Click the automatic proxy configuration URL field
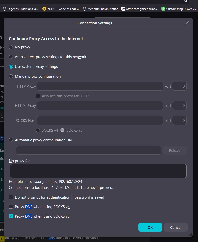 pyautogui.click(x=88, y=150)
